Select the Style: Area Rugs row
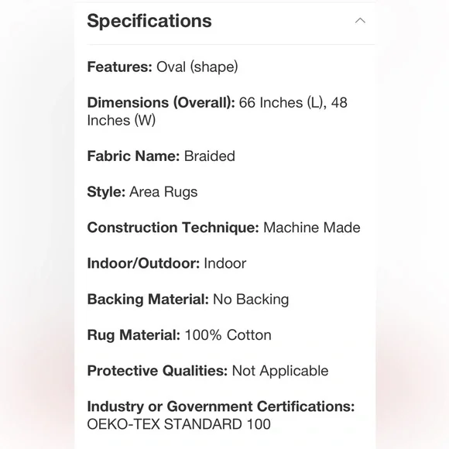The image size is (449, 449). point(142,192)
